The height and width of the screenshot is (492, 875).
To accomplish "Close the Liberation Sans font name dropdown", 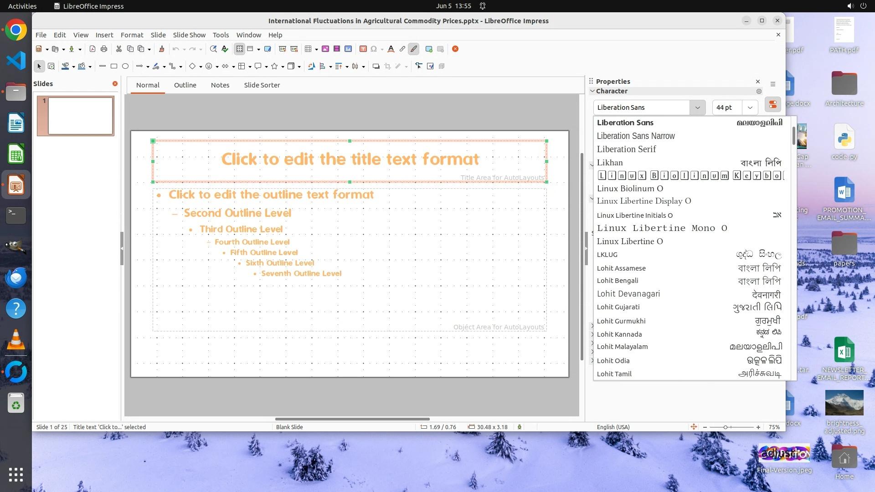I will [697, 108].
